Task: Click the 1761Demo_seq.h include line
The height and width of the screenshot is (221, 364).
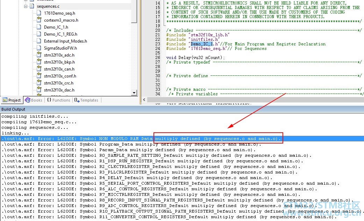Action: (x=216, y=49)
